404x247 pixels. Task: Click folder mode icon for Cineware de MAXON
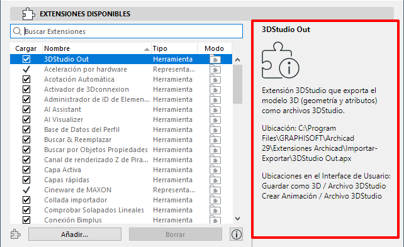click(x=215, y=190)
